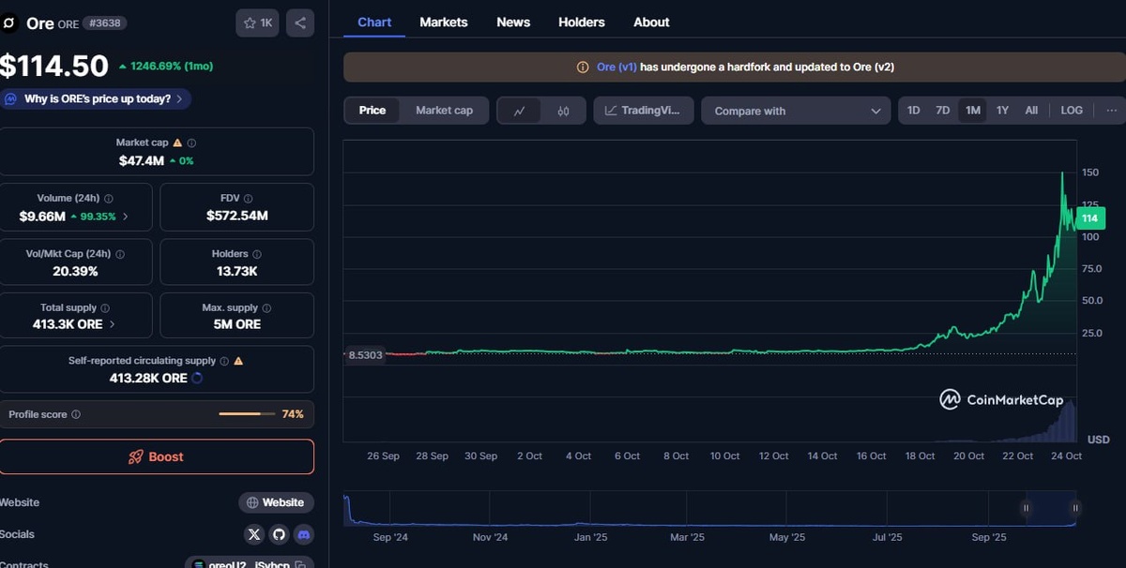Viewport: 1126px width, 568px height.
Task: Open the Ore logo icon
Action: coord(9,23)
